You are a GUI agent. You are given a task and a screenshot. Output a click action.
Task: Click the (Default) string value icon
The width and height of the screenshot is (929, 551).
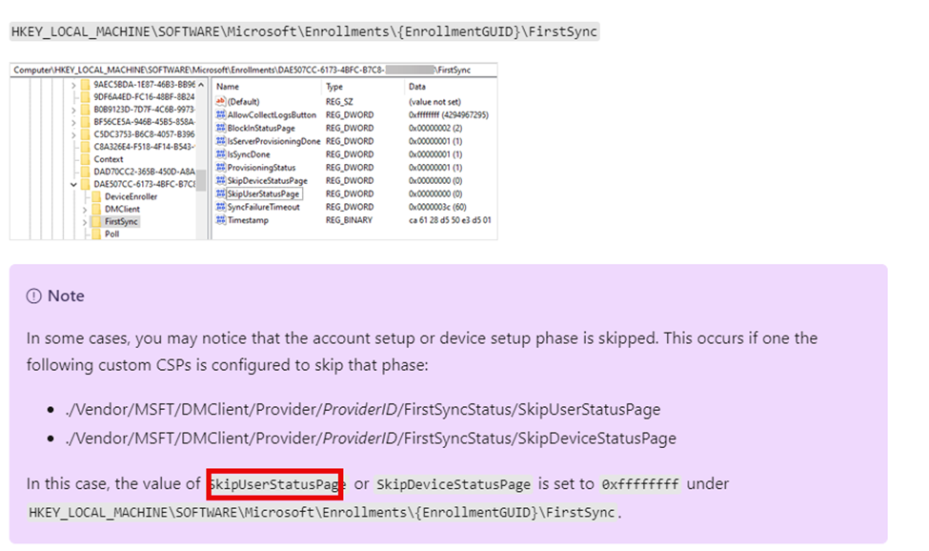(x=220, y=101)
